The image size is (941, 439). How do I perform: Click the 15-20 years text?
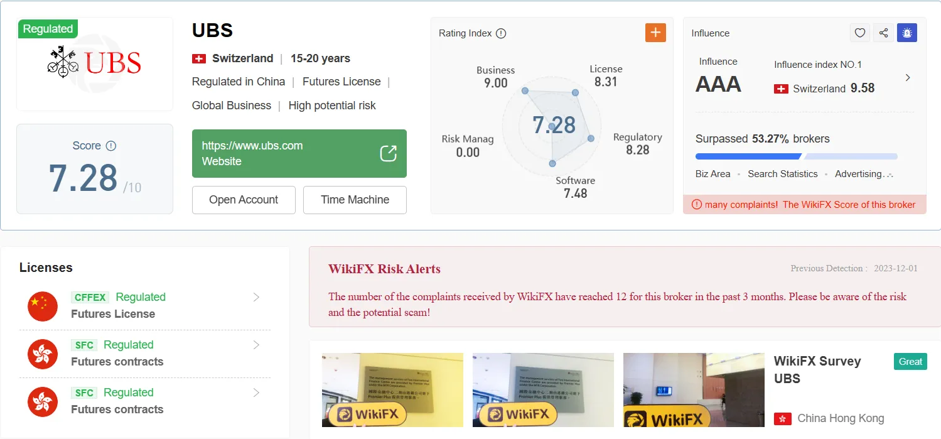click(320, 58)
